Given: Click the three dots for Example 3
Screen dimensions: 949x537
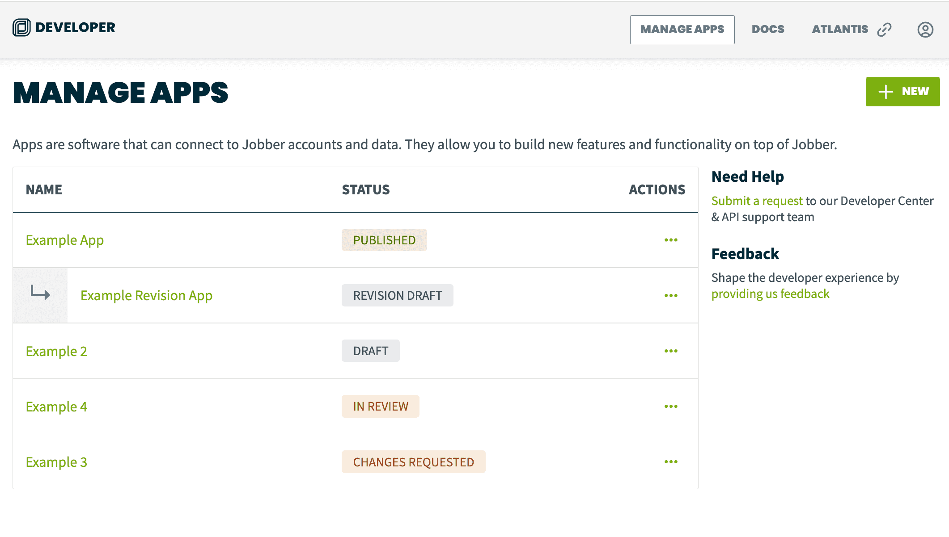Looking at the screenshot, I should 671,462.
